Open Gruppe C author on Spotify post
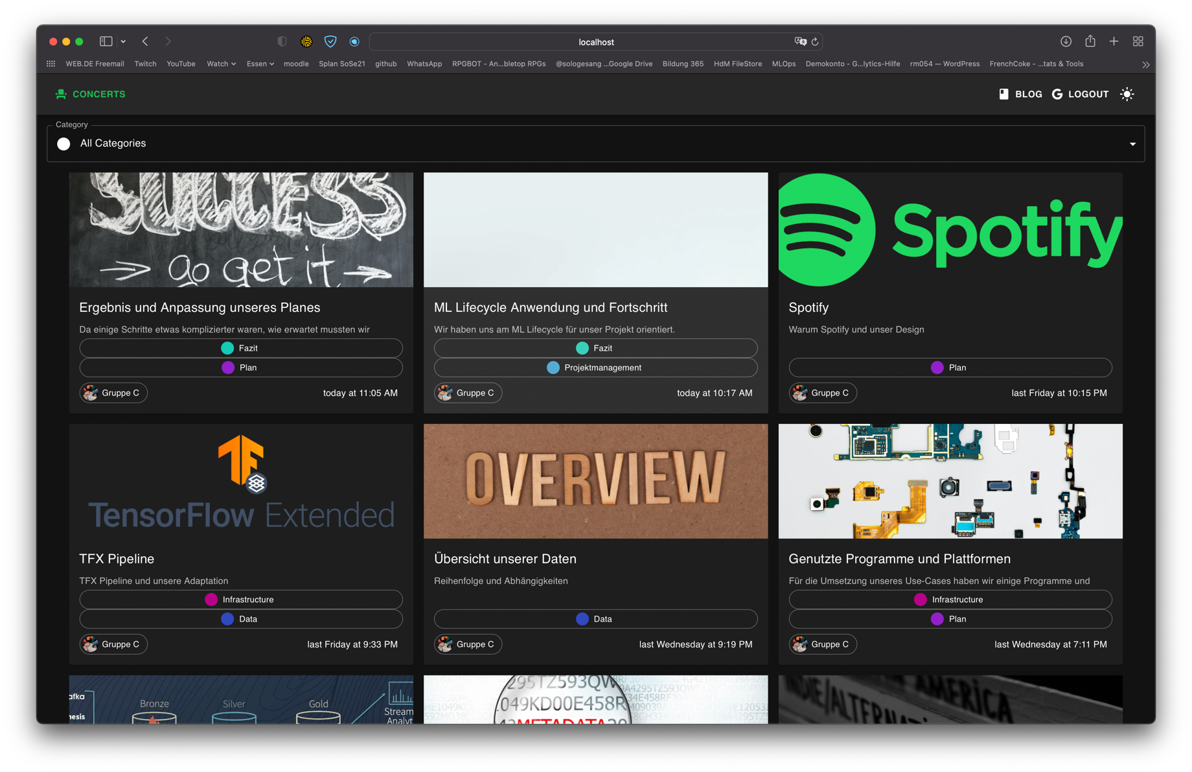 [x=823, y=393]
